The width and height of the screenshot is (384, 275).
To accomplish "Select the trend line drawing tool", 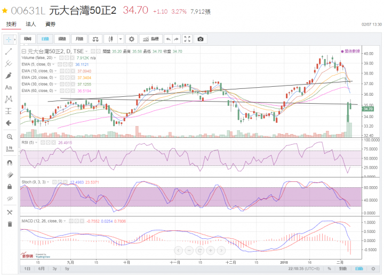I will [9, 52].
